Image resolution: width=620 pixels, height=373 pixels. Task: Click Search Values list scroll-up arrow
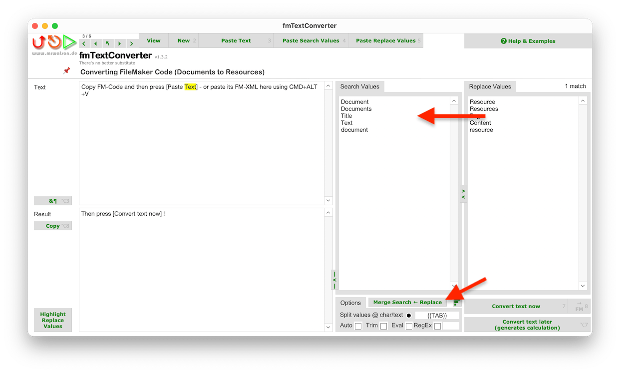[x=454, y=101]
